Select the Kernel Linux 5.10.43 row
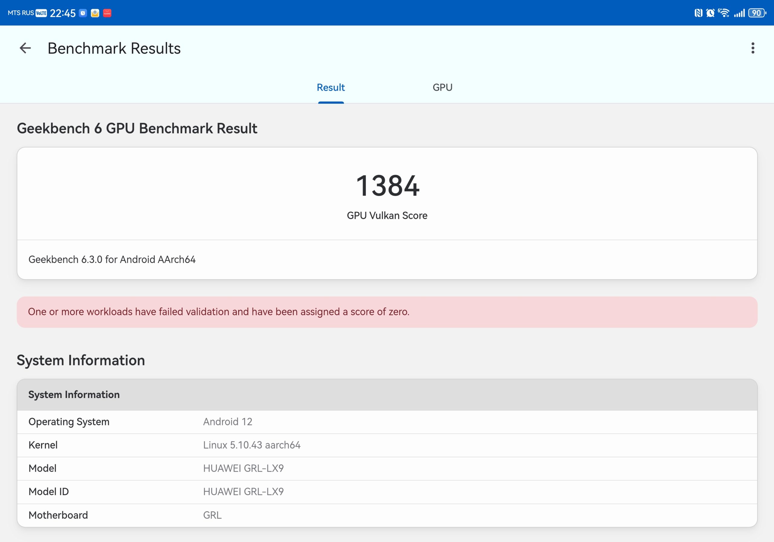This screenshot has height=542, width=774. click(387, 445)
